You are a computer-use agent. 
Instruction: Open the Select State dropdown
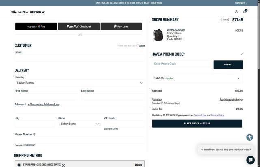(x=80, y=124)
